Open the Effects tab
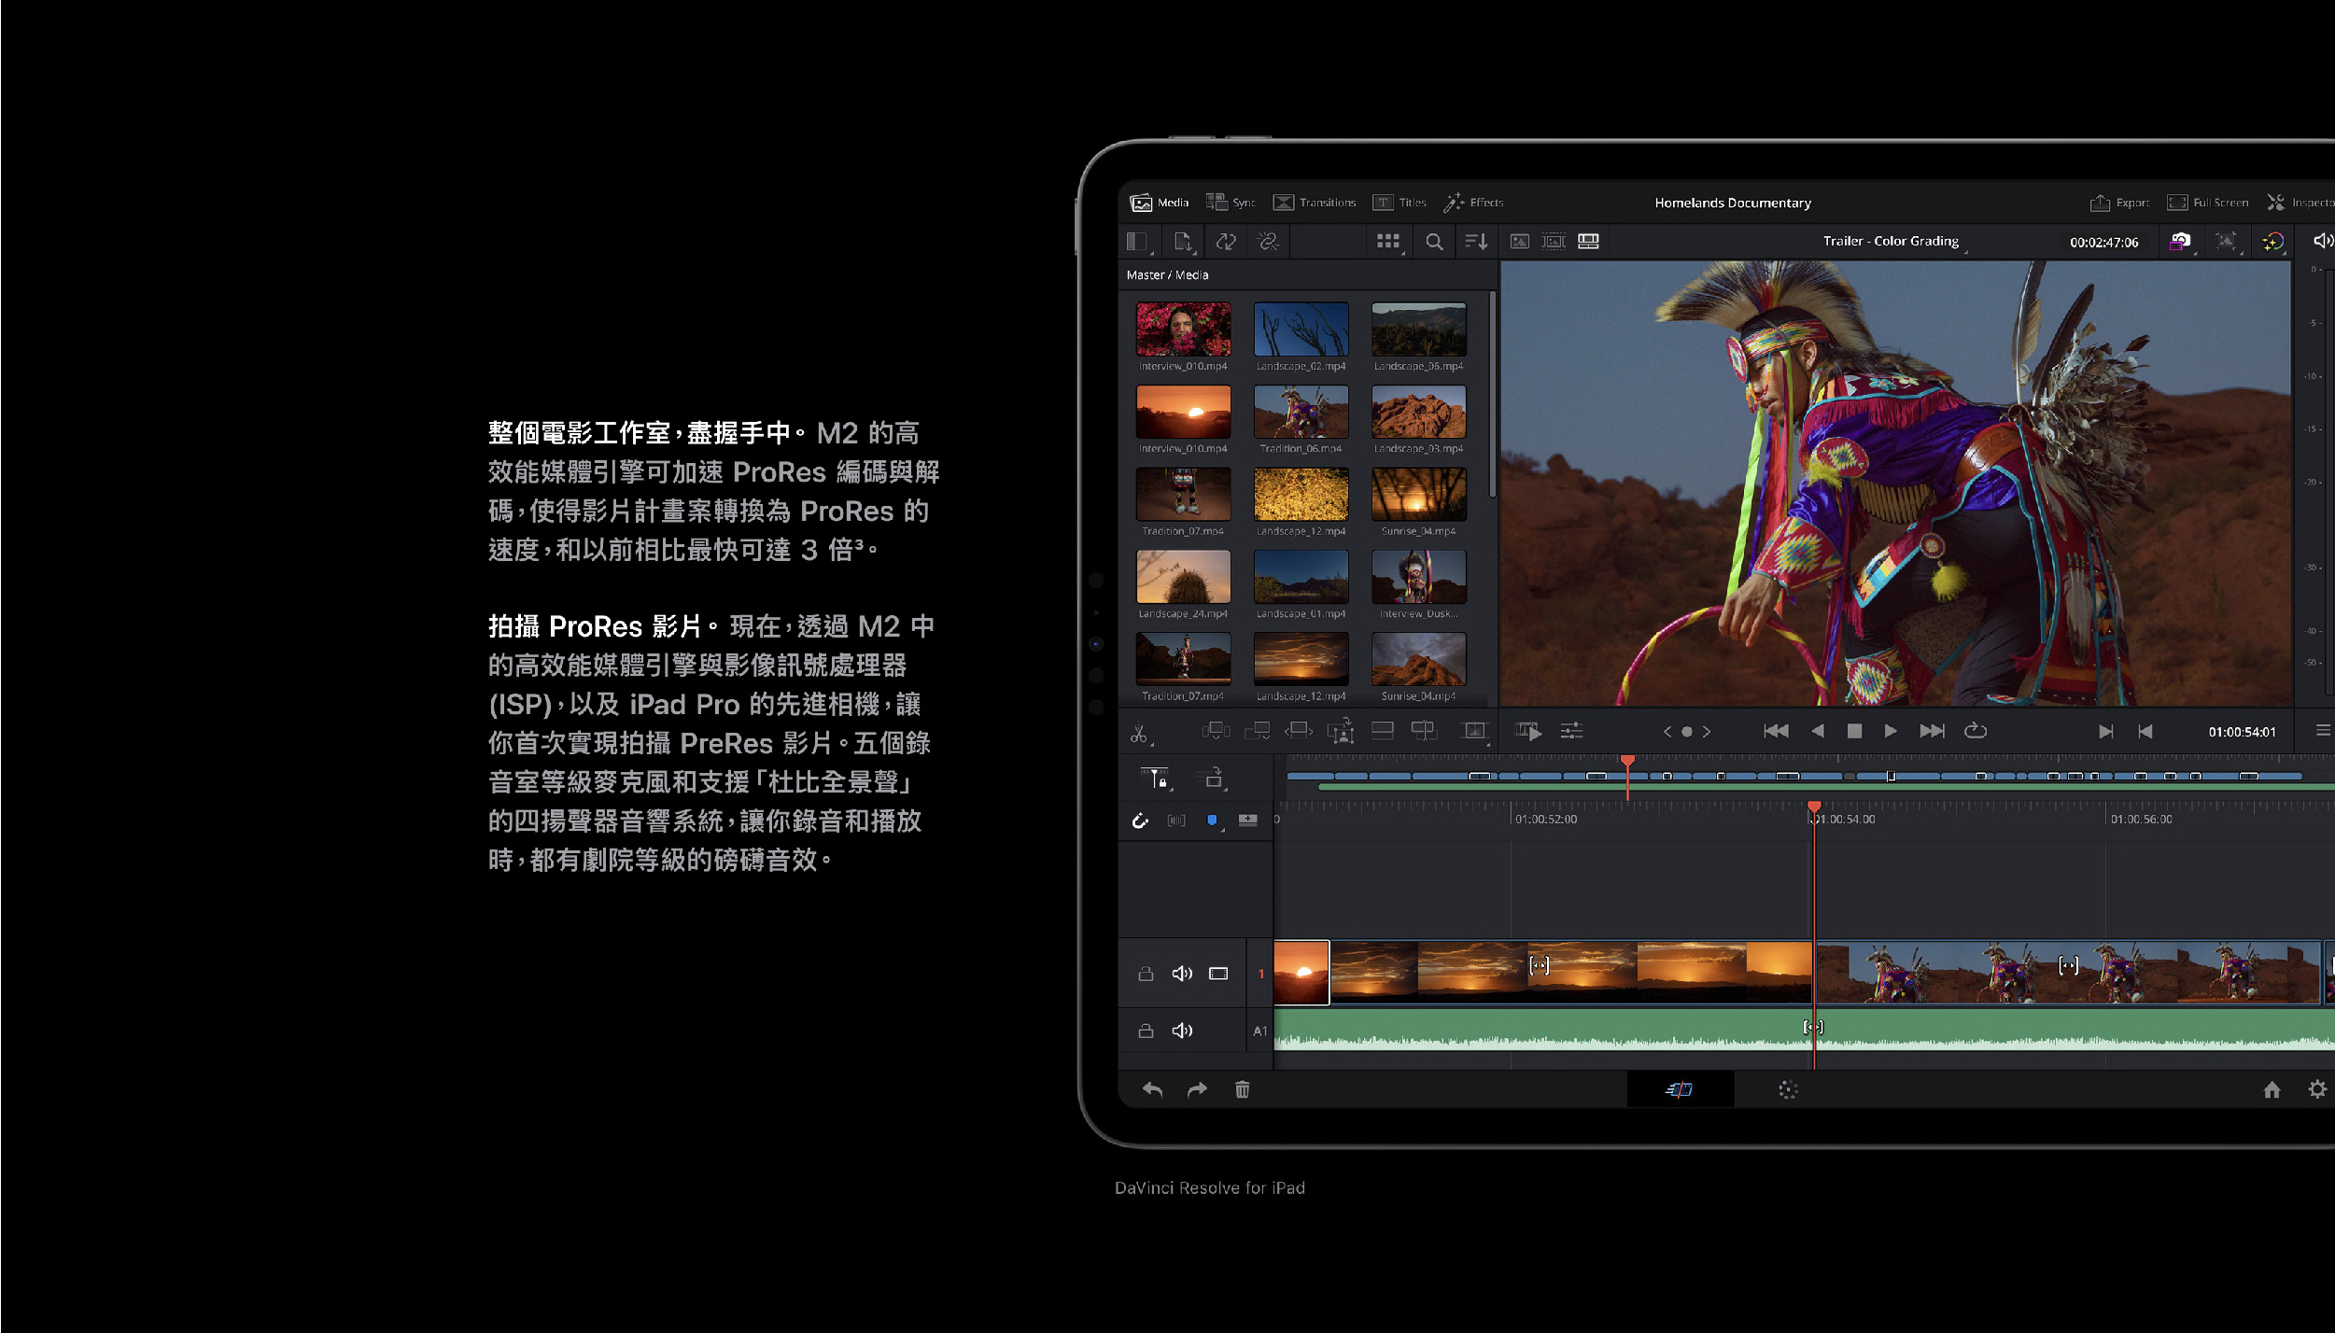2335x1333 pixels. pos(1473,203)
